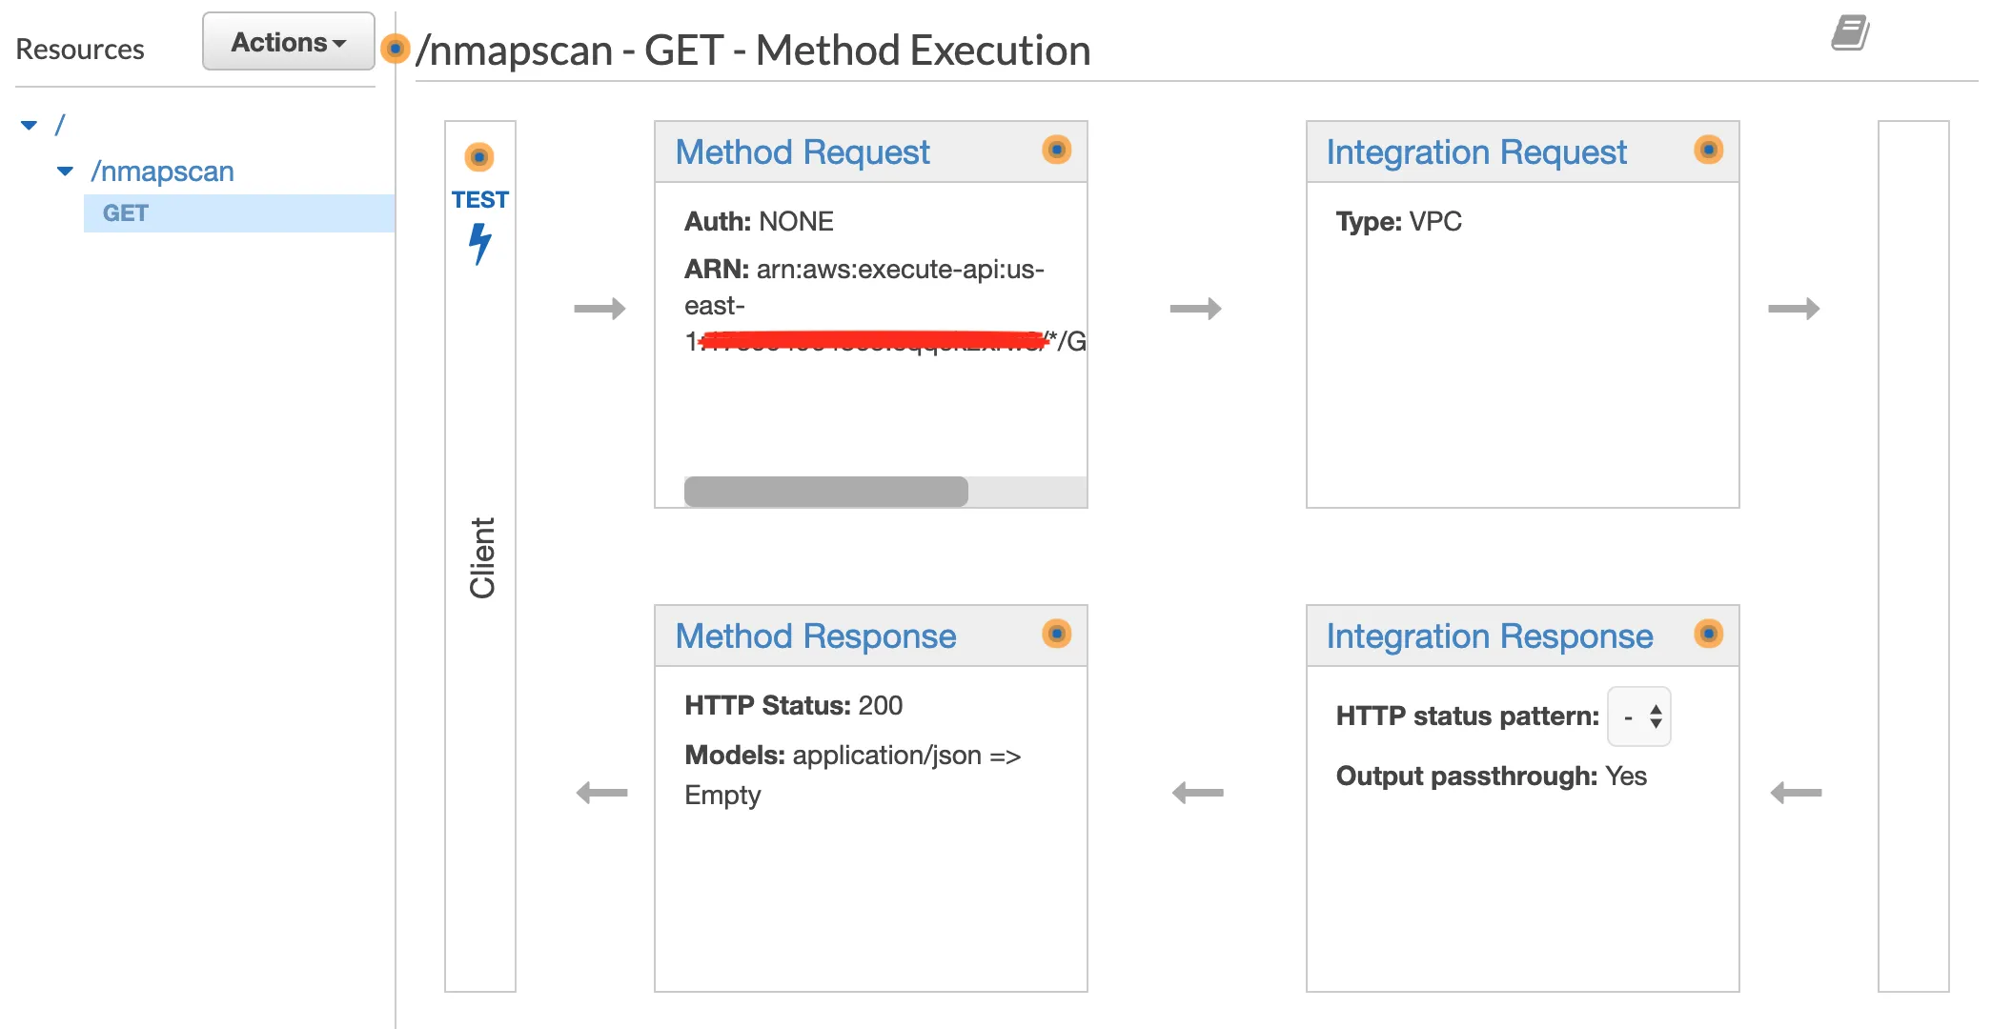The height and width of the screenshot is (1029, 1992).
Task: Open the Integration Response settings link
Action: [1489, 636]
